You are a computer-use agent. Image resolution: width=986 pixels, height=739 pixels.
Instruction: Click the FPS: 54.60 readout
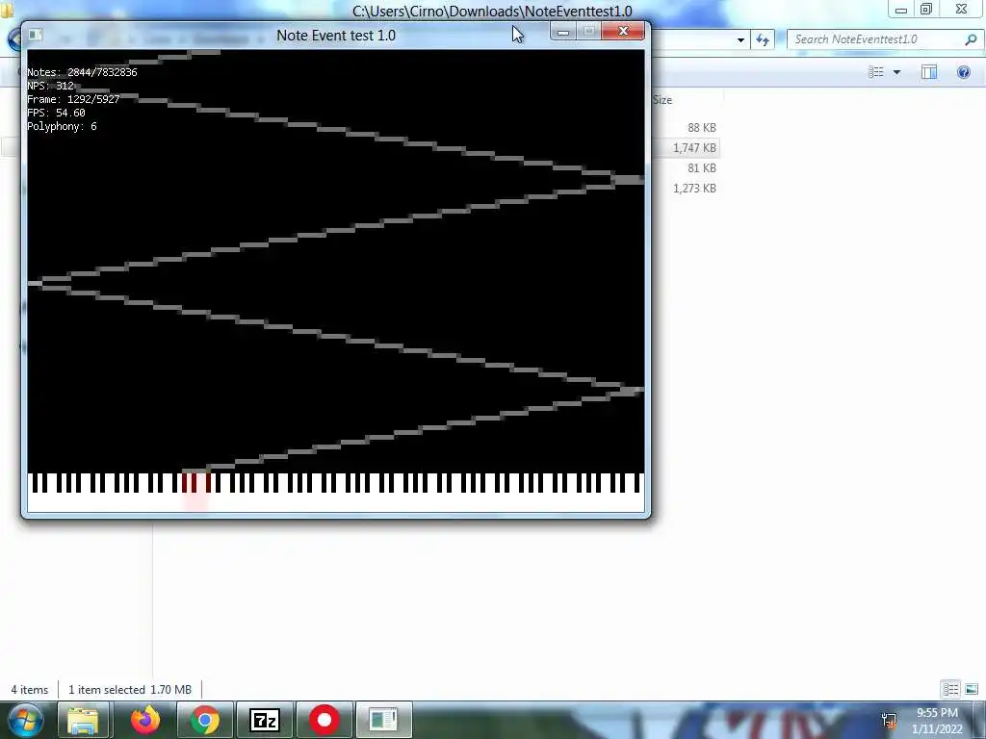point(56,114)
